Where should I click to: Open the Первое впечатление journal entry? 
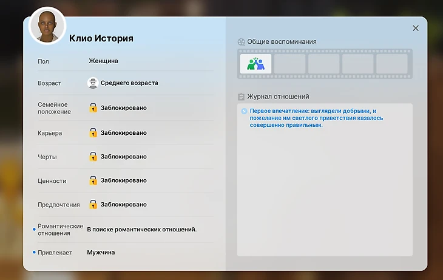point(313,118)
